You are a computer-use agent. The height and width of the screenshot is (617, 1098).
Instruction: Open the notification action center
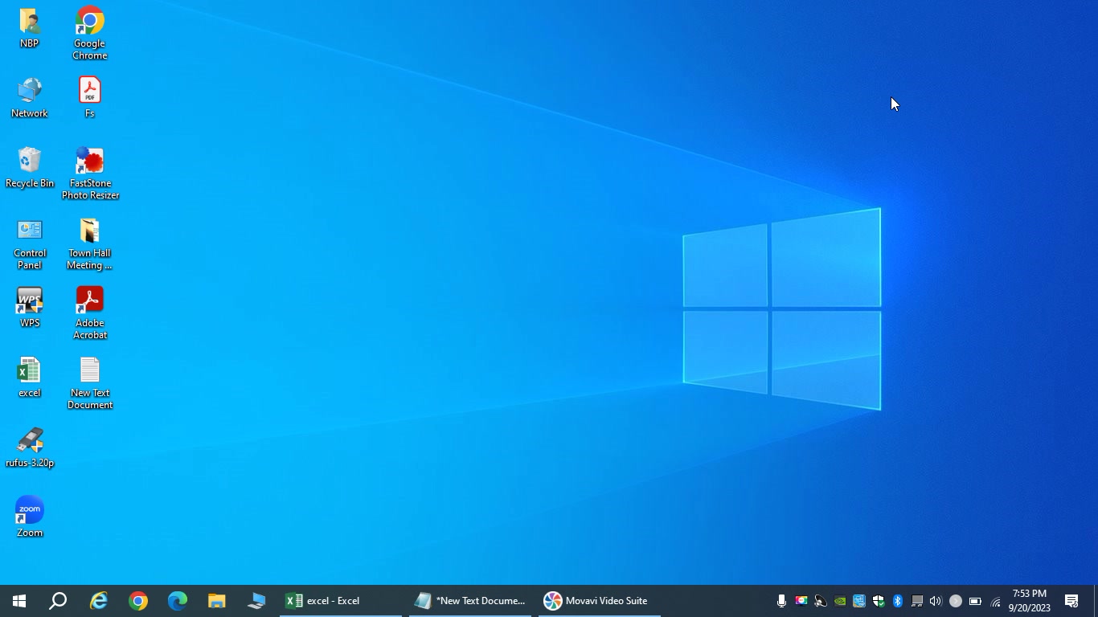click(1071, 601)
